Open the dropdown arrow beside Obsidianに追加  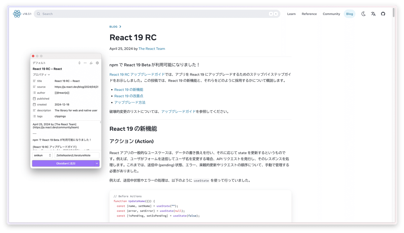tap(97, 163)
